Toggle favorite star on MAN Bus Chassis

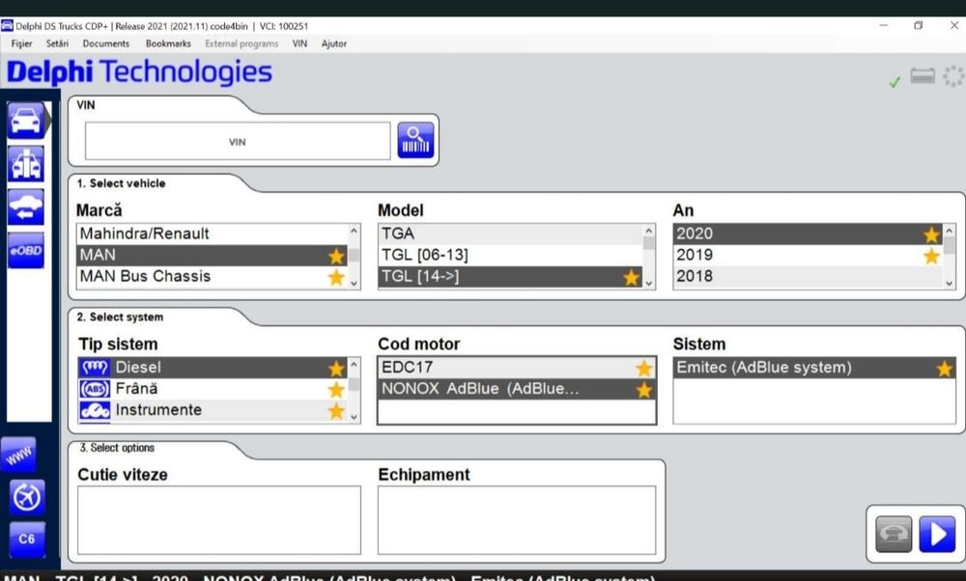point(336,278)
